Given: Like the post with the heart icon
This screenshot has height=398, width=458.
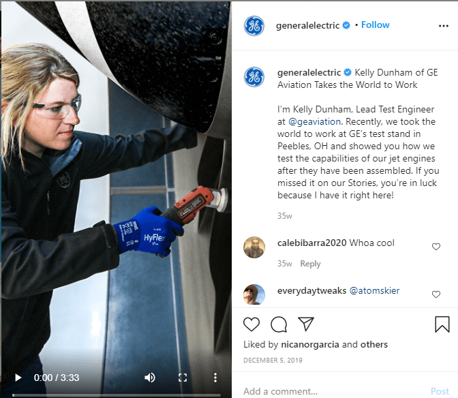Looking at the screenshot, I should (x=251, y=324).
